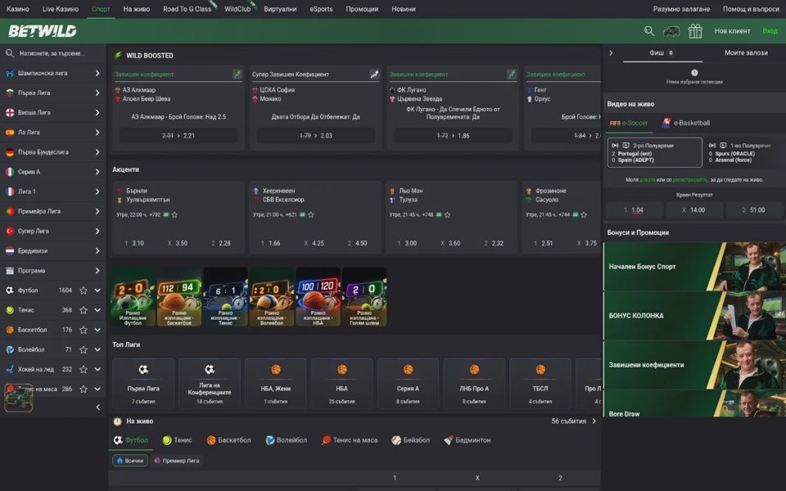Click the Програма calendar icon in sidebar
786x491 pixels.
pos(10,271)
